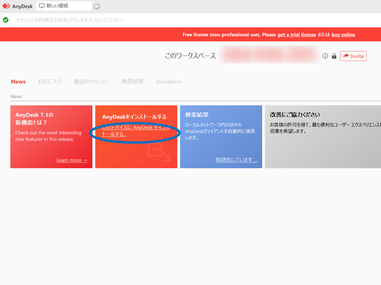
Task: Click 'Learn more' on the AnyDesk 7.1 tile
Action: tap(71, 160)
